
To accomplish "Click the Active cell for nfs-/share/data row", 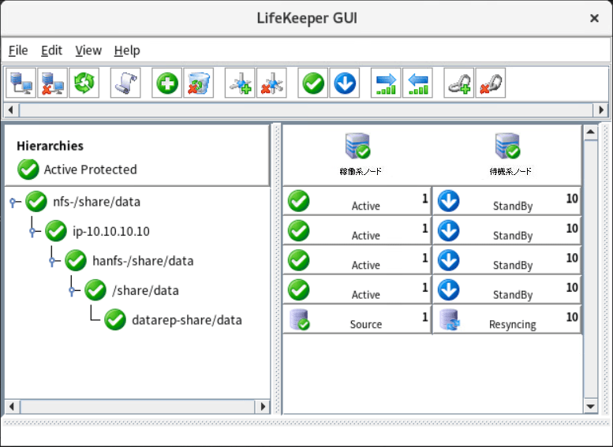I will [x=357, y=201].
